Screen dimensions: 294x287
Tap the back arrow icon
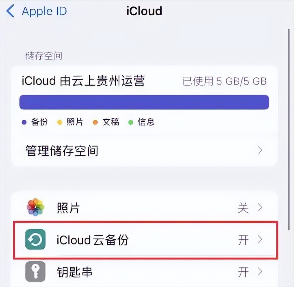pyautogui.click(x=10, y=11)
